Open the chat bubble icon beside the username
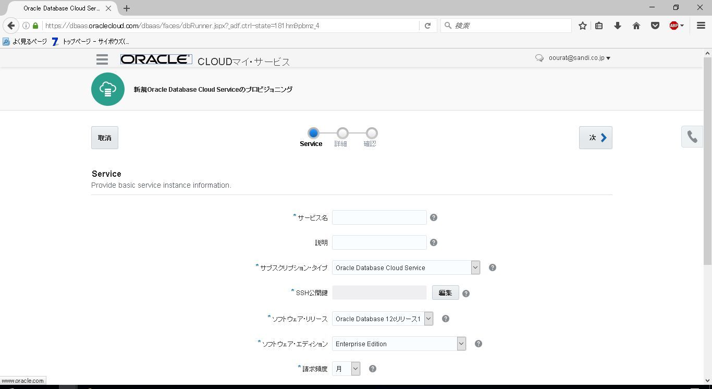This screenshot has width=712, height=389. pos(539,58)
